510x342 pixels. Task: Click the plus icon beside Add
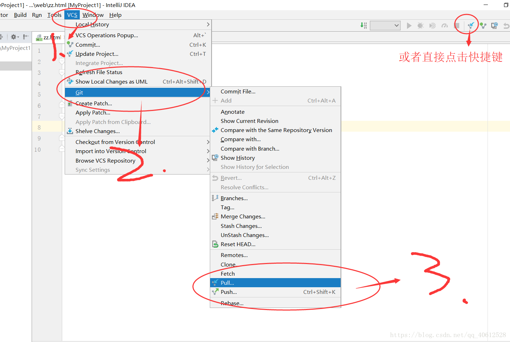coord(215,100)
